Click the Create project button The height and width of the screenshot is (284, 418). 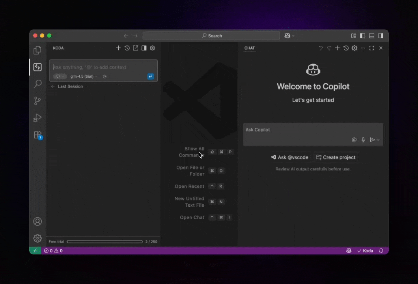(336, 157)
